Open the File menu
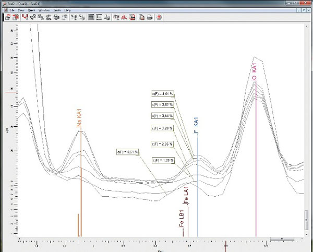The image size is (313, 252). tap(11, 10)
